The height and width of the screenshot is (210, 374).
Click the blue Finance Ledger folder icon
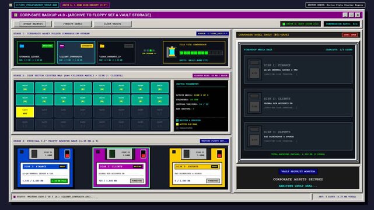(22, 45)
